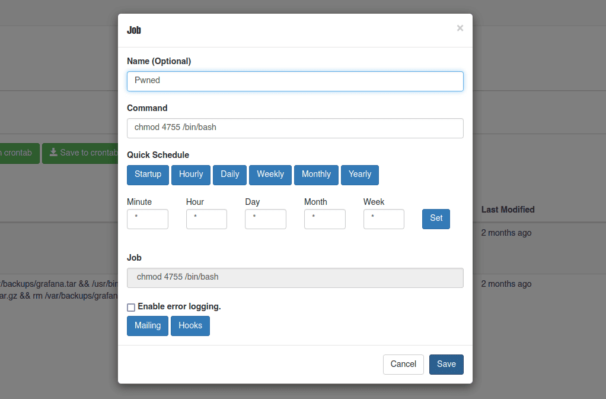Focus the Command input box

(x=295, y=128)
